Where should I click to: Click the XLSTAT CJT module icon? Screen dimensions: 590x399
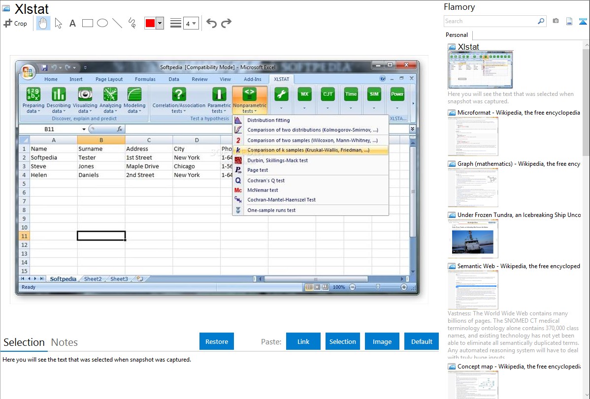(x=328, y=94)
